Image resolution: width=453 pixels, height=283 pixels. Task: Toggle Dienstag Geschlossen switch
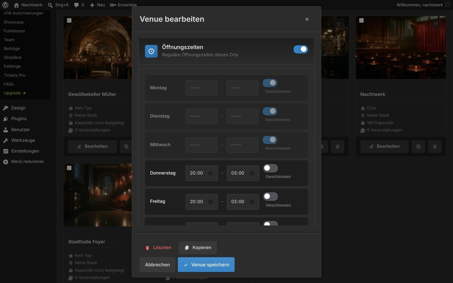click(x=270, y=111)
